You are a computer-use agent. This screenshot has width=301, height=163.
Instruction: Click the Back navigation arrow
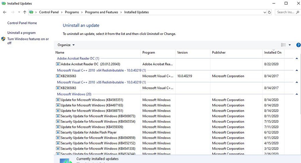point(5,12)
